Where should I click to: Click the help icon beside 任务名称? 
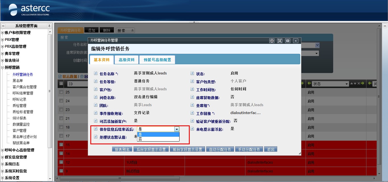(96, 74)
